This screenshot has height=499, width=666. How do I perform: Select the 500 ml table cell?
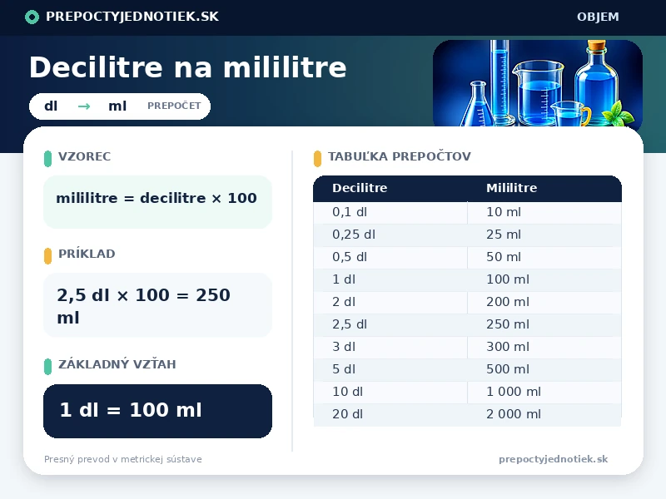544,369
